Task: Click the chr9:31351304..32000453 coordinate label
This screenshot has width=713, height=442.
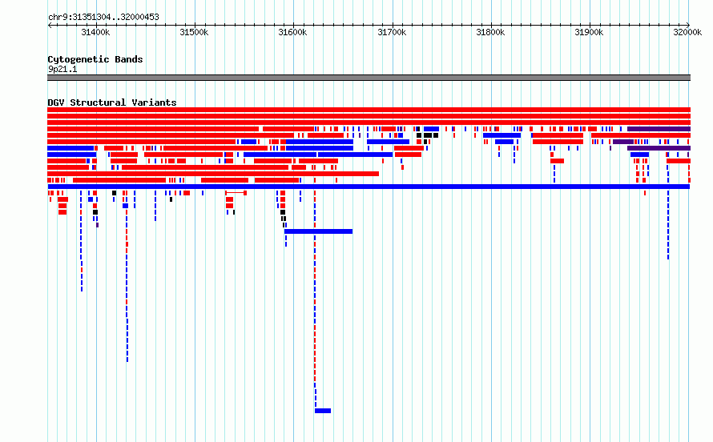Action: [x=103, y=18]
